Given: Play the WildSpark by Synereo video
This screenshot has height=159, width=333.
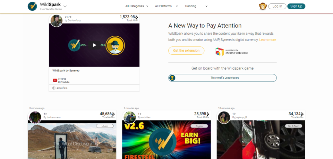Looking at the screenshot, I should pyautogui.click(x=94, y=45).
